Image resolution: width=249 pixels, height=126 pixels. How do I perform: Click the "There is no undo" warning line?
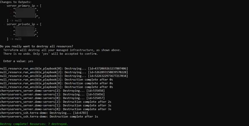[x=51, y=54]
